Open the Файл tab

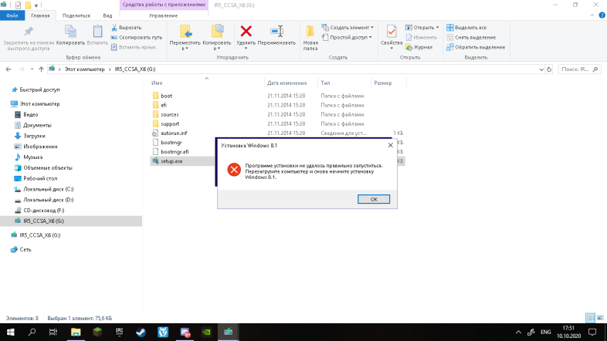point(12,15)
